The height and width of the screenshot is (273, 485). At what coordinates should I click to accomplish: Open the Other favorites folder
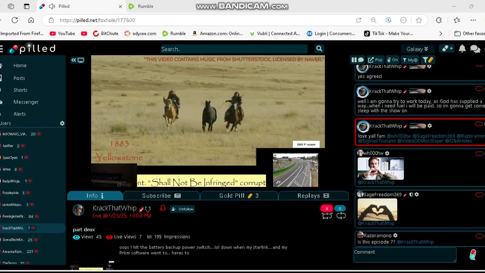470,33
